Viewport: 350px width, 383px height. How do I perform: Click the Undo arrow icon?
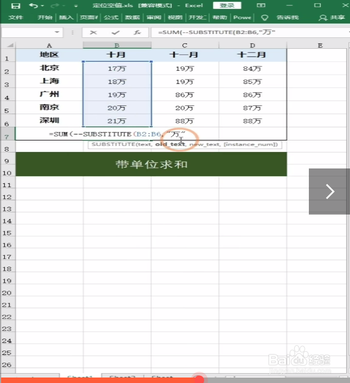coord(33,5)
